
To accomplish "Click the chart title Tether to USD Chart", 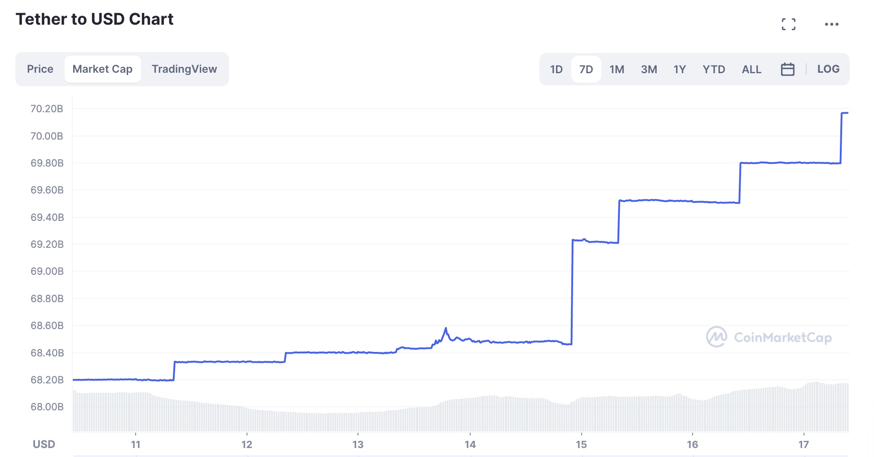I will pos(94,19).
